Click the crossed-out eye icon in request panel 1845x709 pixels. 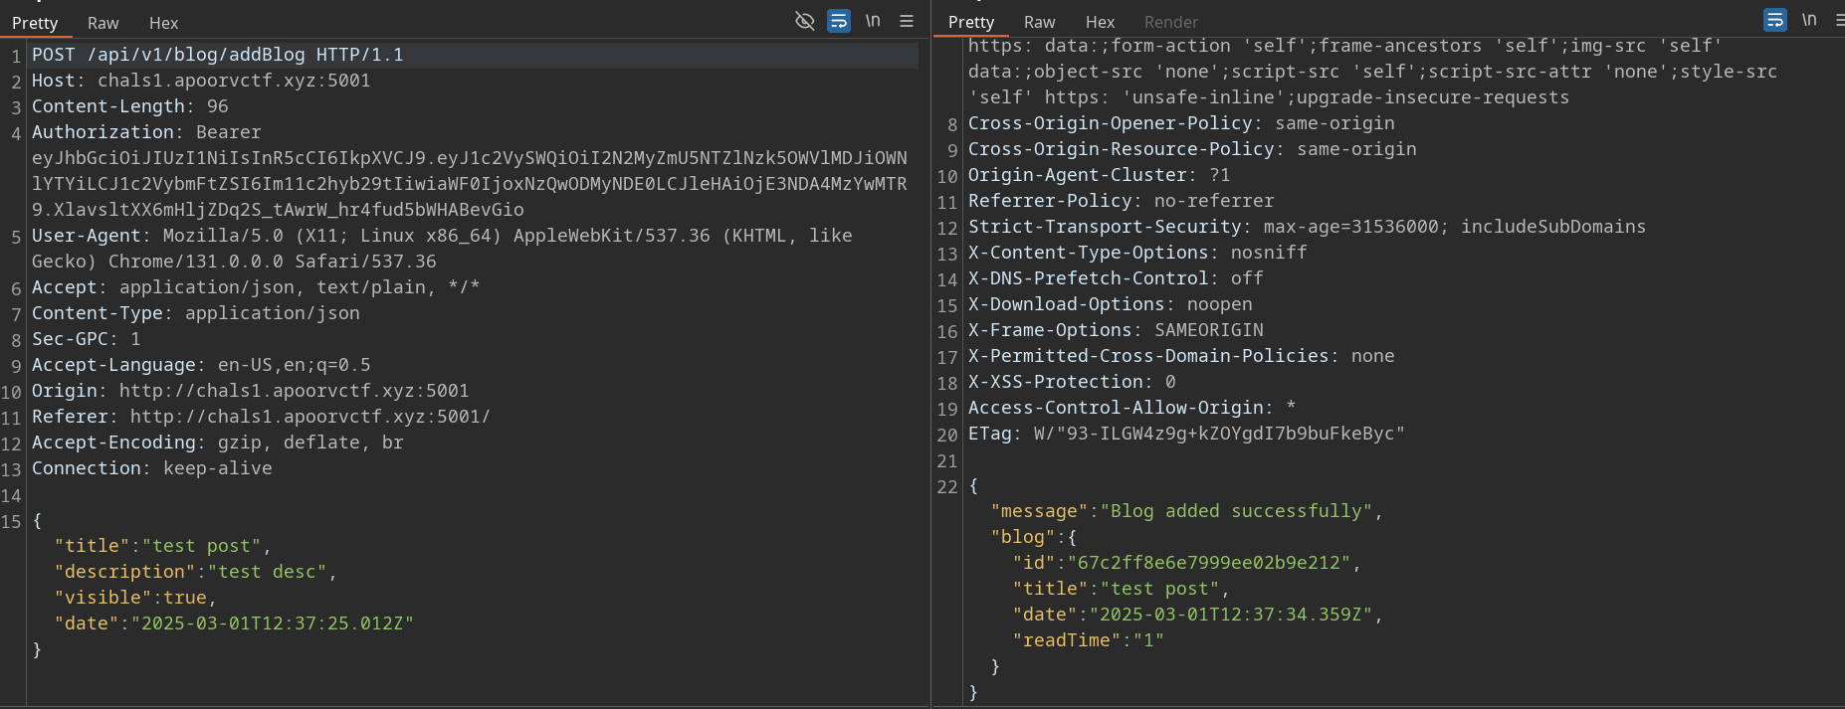pos(805,21)
